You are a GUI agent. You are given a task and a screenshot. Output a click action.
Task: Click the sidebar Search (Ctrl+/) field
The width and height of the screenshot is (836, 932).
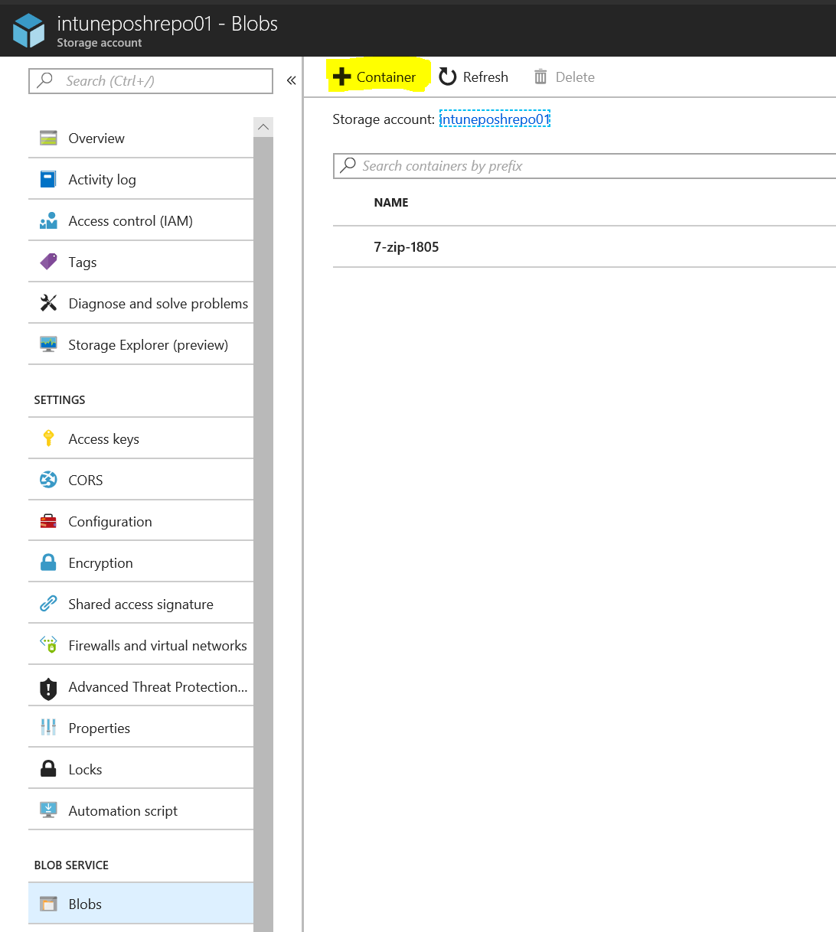tap(151, 80)
